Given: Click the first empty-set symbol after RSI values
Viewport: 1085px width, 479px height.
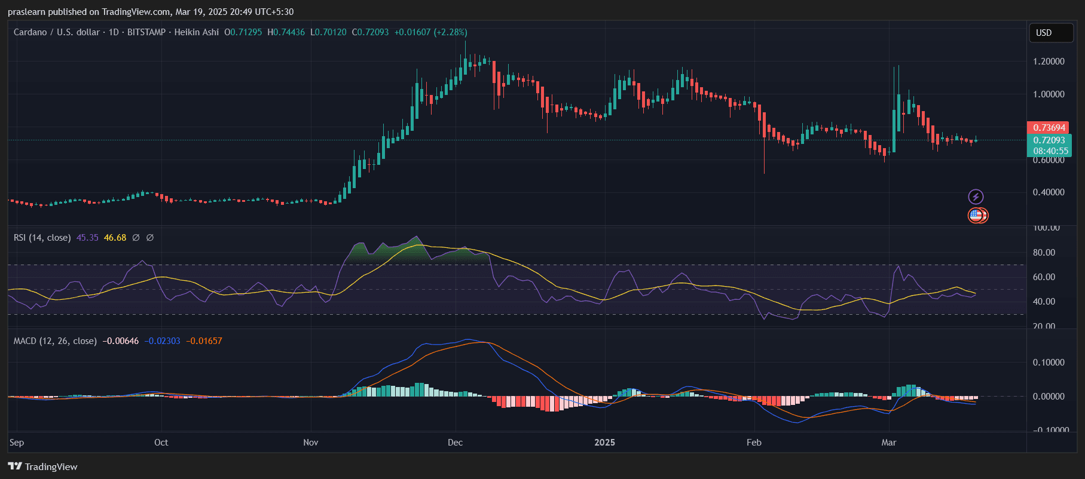Looking at the screenshot, I should 136,238.
